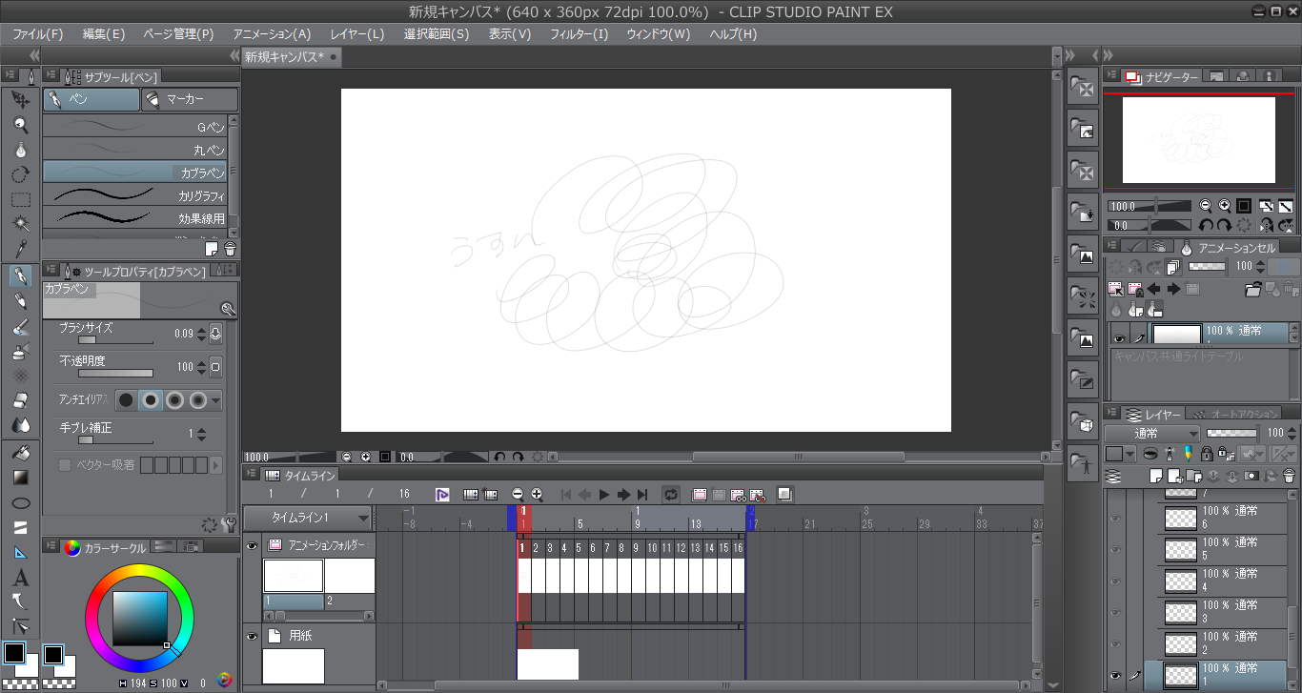The image size is (1302, 693).
Task: Delete the sub tool with the trash icon
Action: (x=230, y=249)
